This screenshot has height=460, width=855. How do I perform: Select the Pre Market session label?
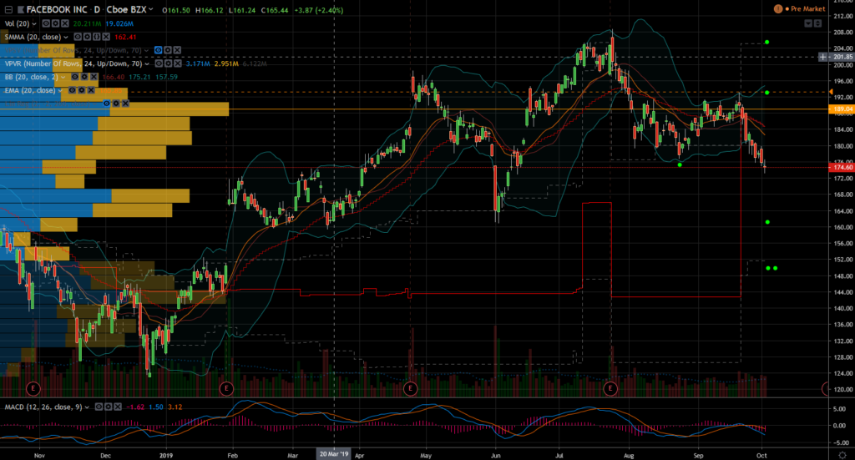coord(807,8)
